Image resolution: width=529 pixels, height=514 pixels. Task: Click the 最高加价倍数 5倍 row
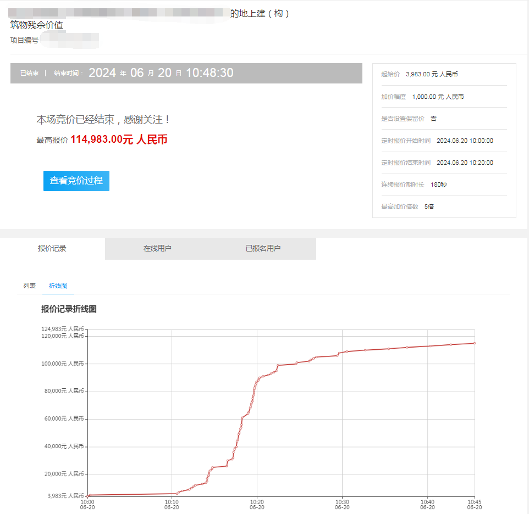[x=407, y=207]
